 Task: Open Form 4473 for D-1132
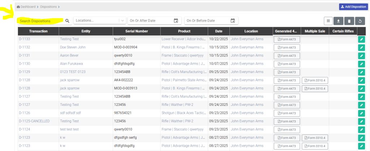pyautogui.click(x=287, y=47)
